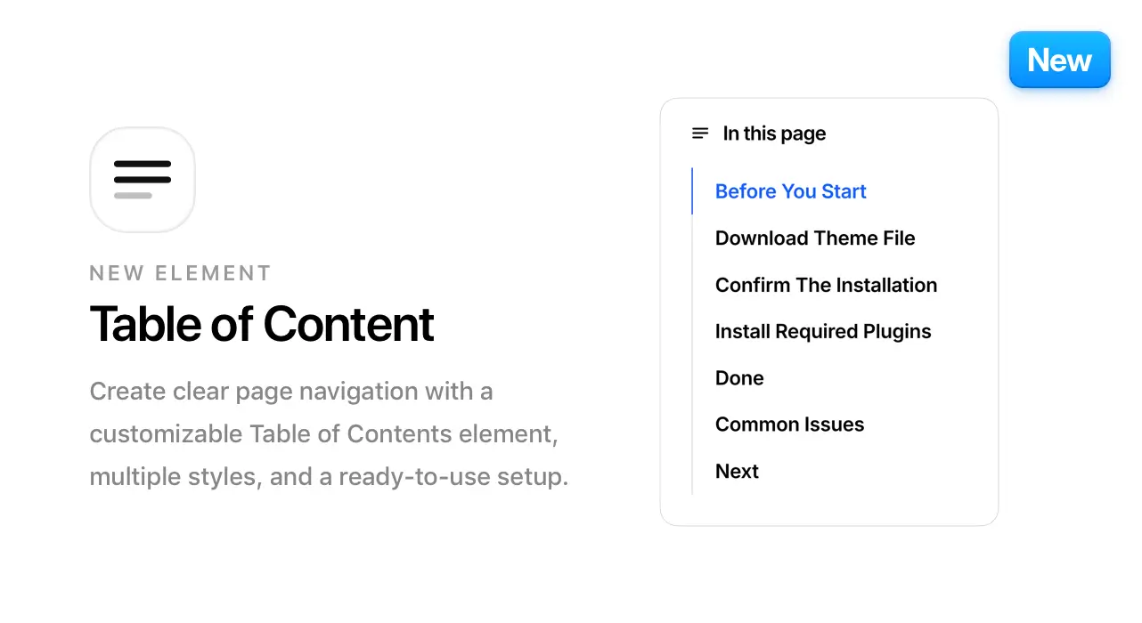
Task: Open the Common Issues link
Action: click(789, 425)
